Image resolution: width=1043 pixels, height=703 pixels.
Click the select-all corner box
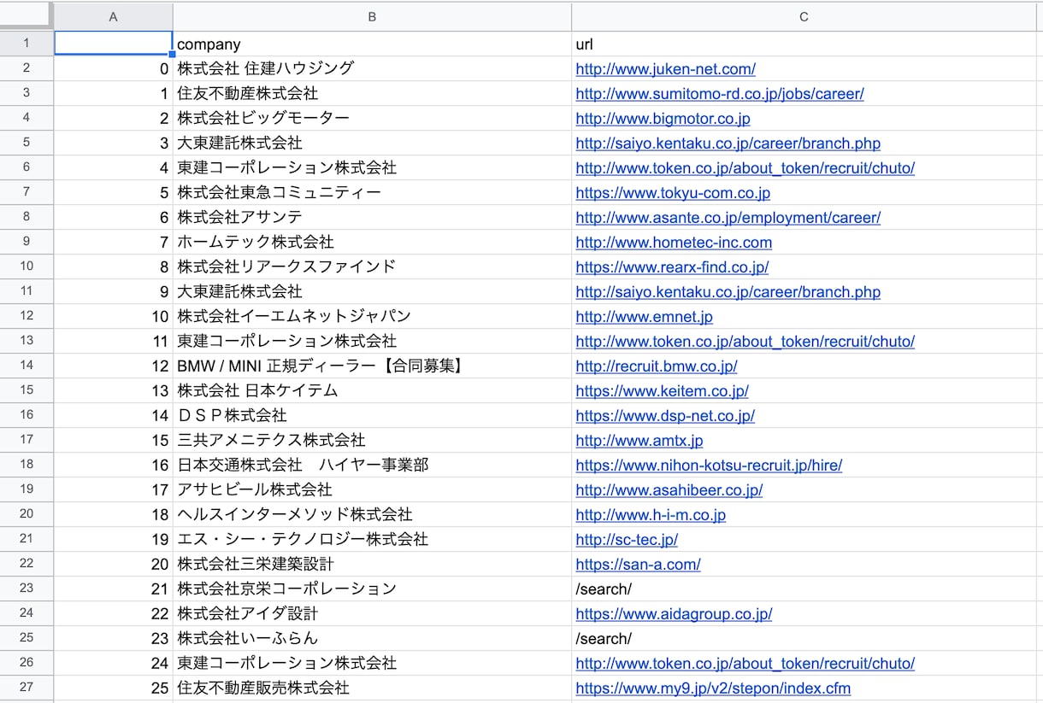click(x=27, y=16)
